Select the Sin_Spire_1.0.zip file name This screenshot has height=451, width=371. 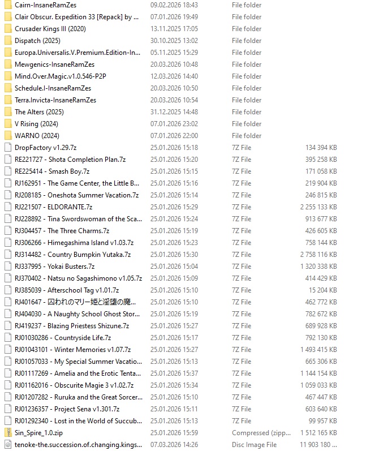[x=39, y=432]
